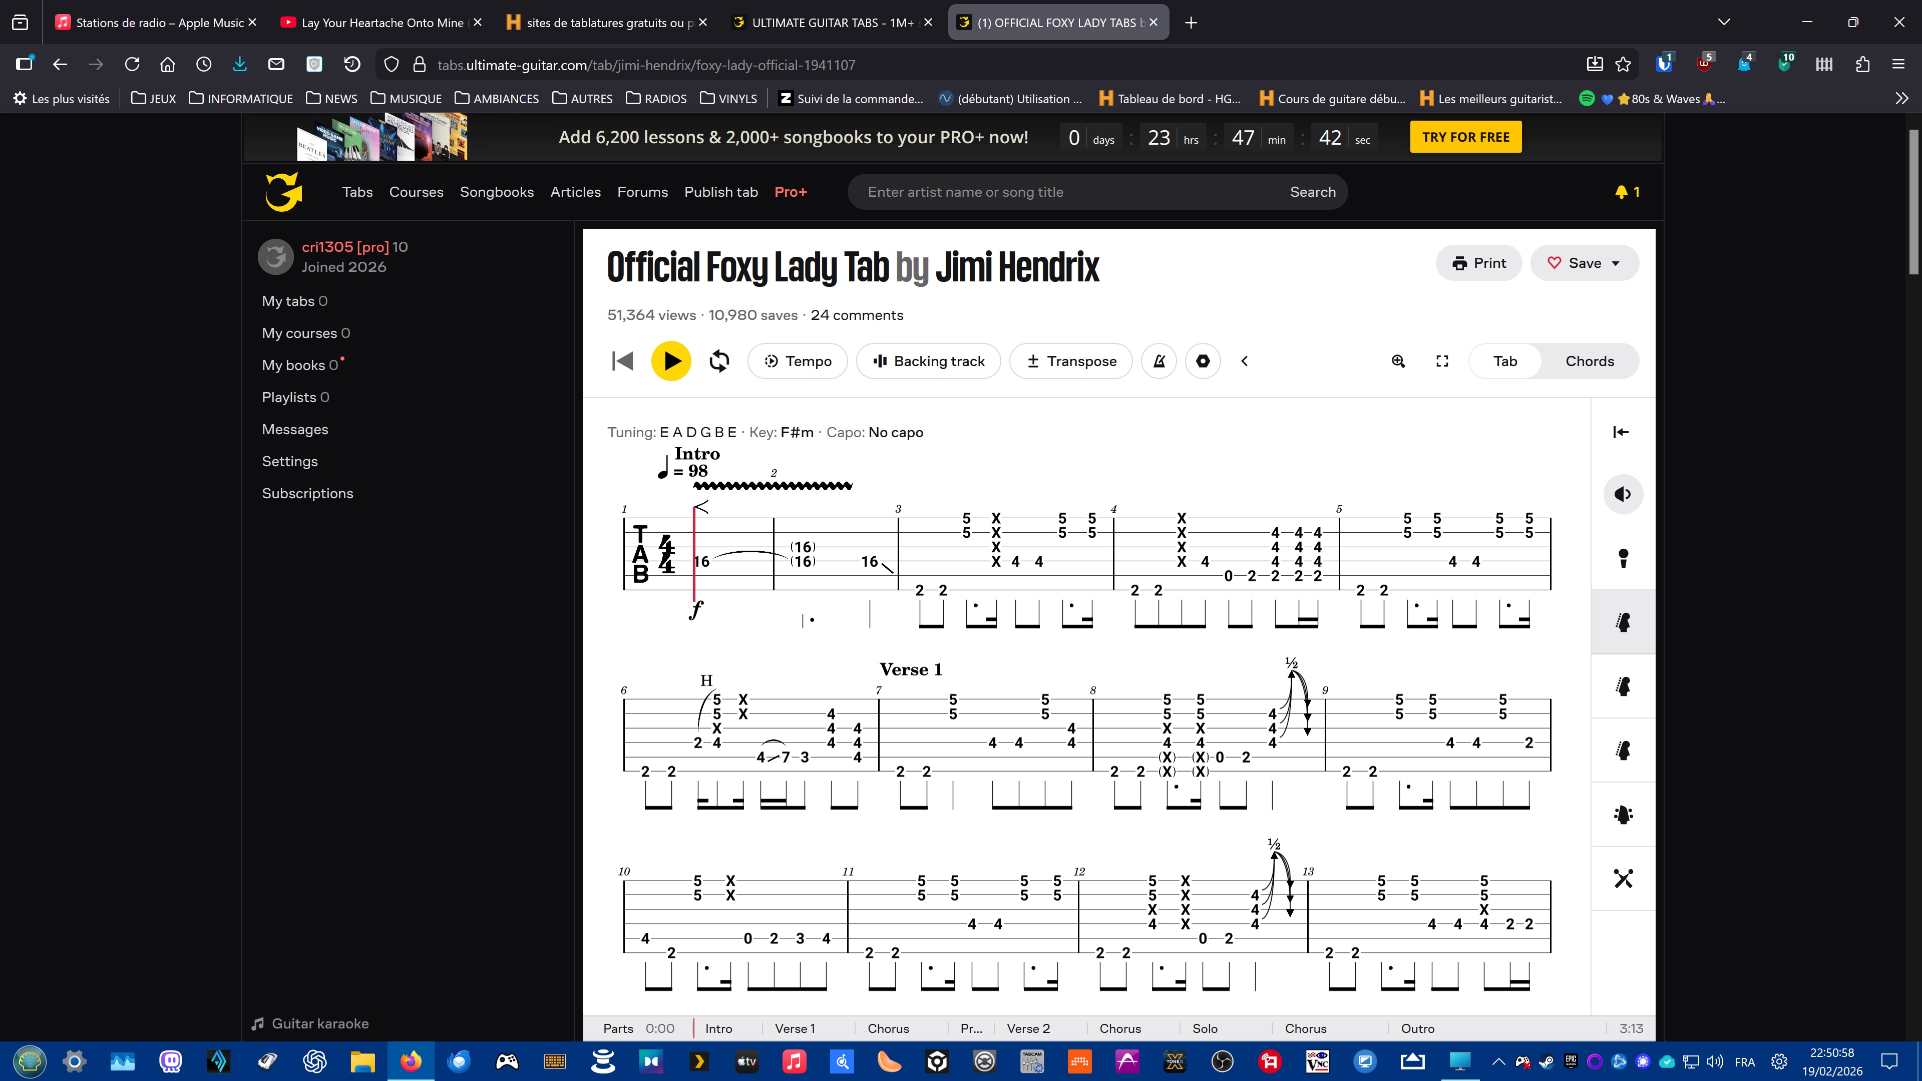Toggle the count-in icon

click(1203, 361)
